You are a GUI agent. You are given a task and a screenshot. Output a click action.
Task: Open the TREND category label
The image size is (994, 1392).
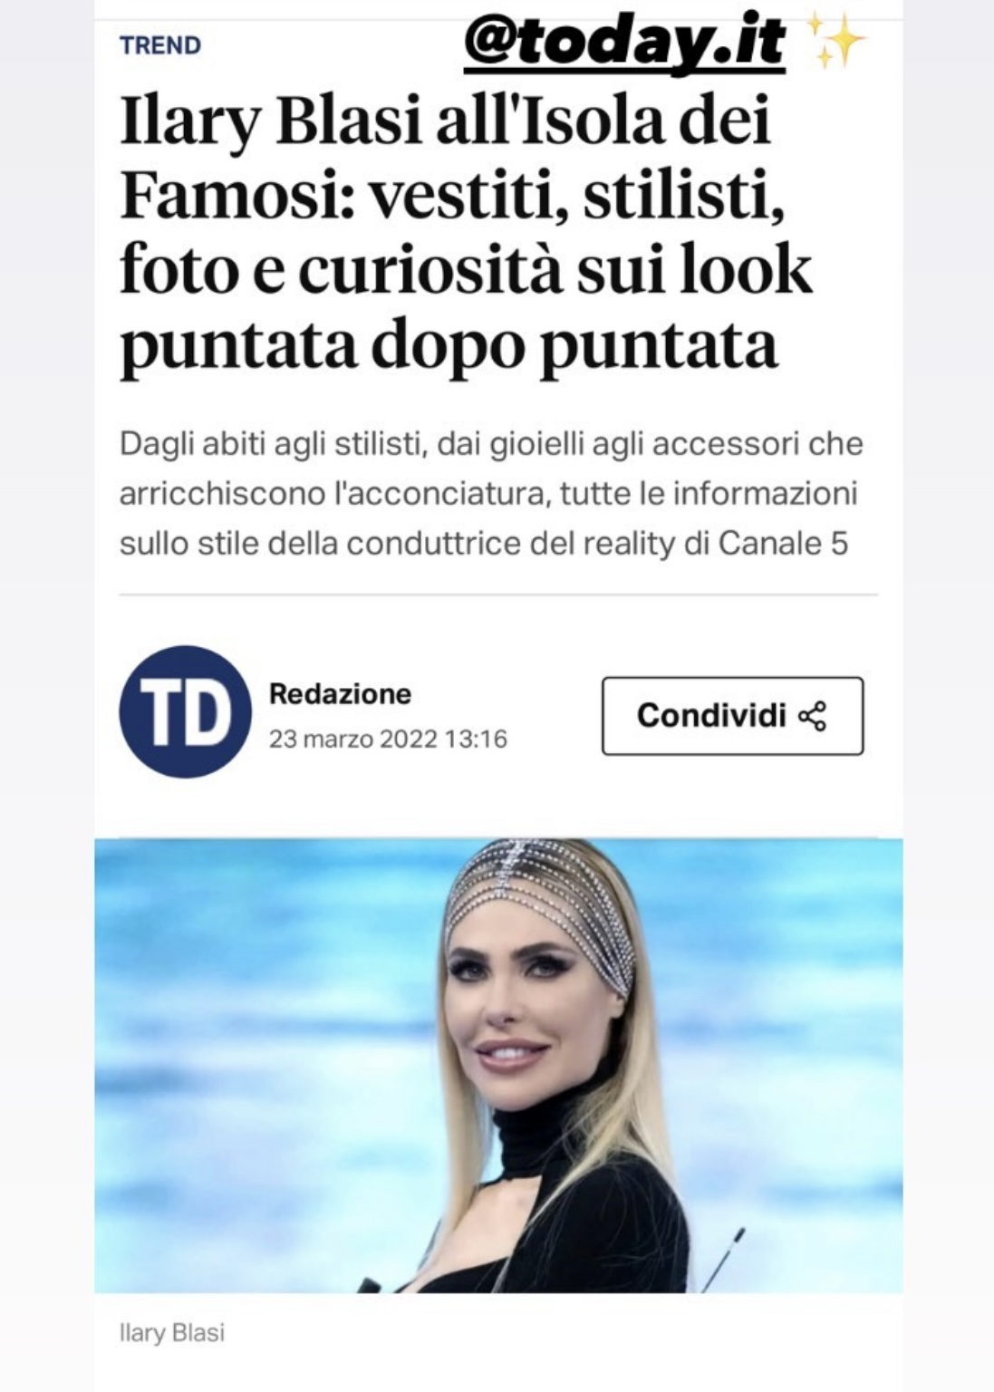click(160, 45)
